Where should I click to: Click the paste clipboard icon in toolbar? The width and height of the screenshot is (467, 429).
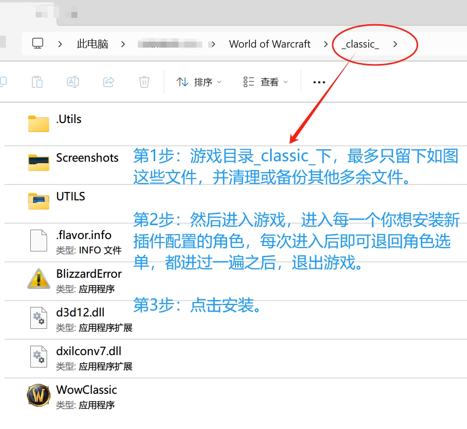pyautogui.click(x=37, y=82)
